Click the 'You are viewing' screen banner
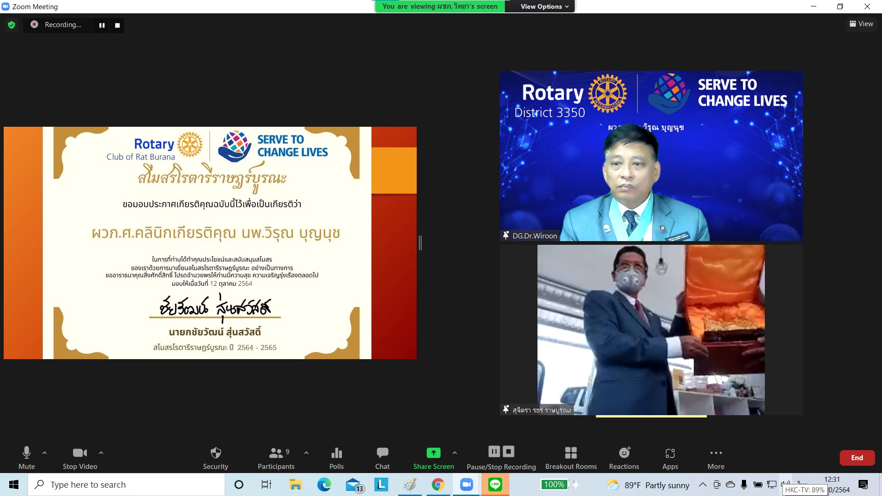This screenshot has width=882, height=496. pyautogui.click(x=440, y=6)
